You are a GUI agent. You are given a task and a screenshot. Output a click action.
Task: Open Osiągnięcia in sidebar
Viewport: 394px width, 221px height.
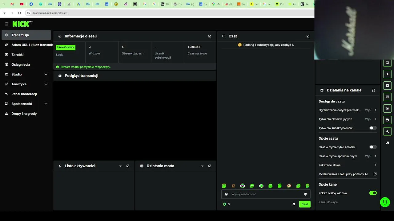(x=26, y=64)
